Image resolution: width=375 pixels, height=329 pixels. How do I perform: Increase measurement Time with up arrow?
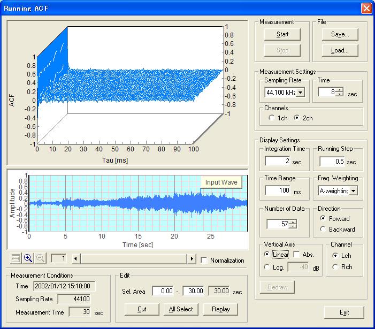(339, 90)
